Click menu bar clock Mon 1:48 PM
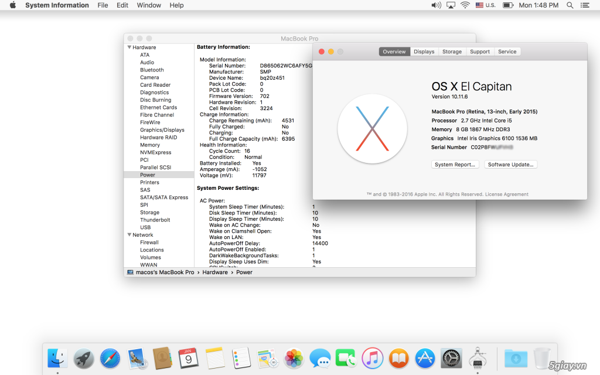The image size is (600, 375). 538,5
